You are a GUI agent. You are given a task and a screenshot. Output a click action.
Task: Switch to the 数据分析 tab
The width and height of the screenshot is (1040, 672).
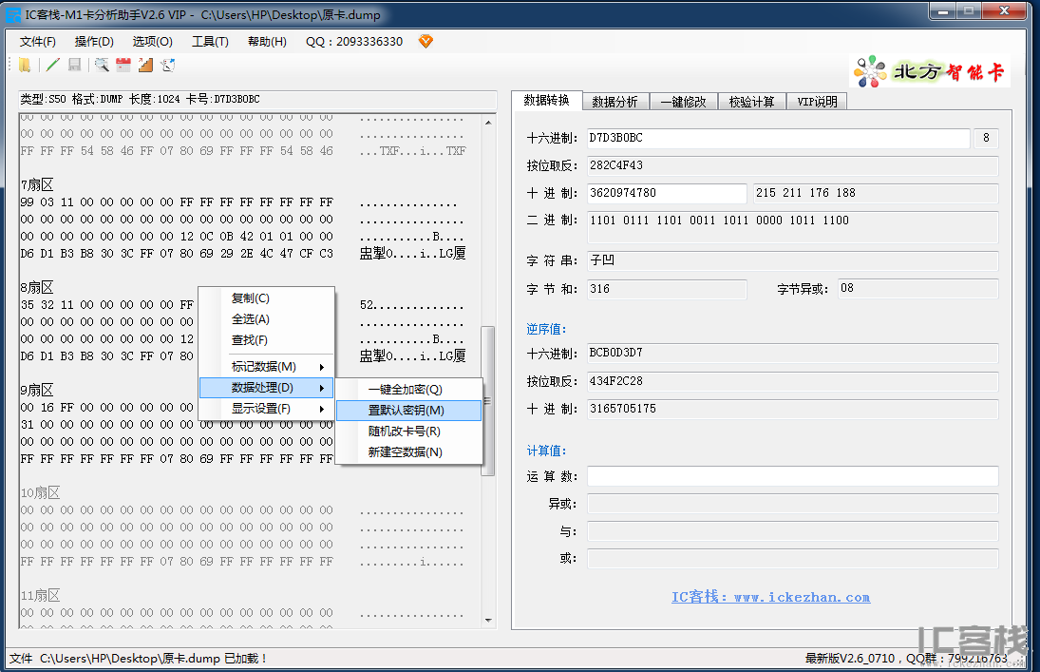(x=615, y=102)
